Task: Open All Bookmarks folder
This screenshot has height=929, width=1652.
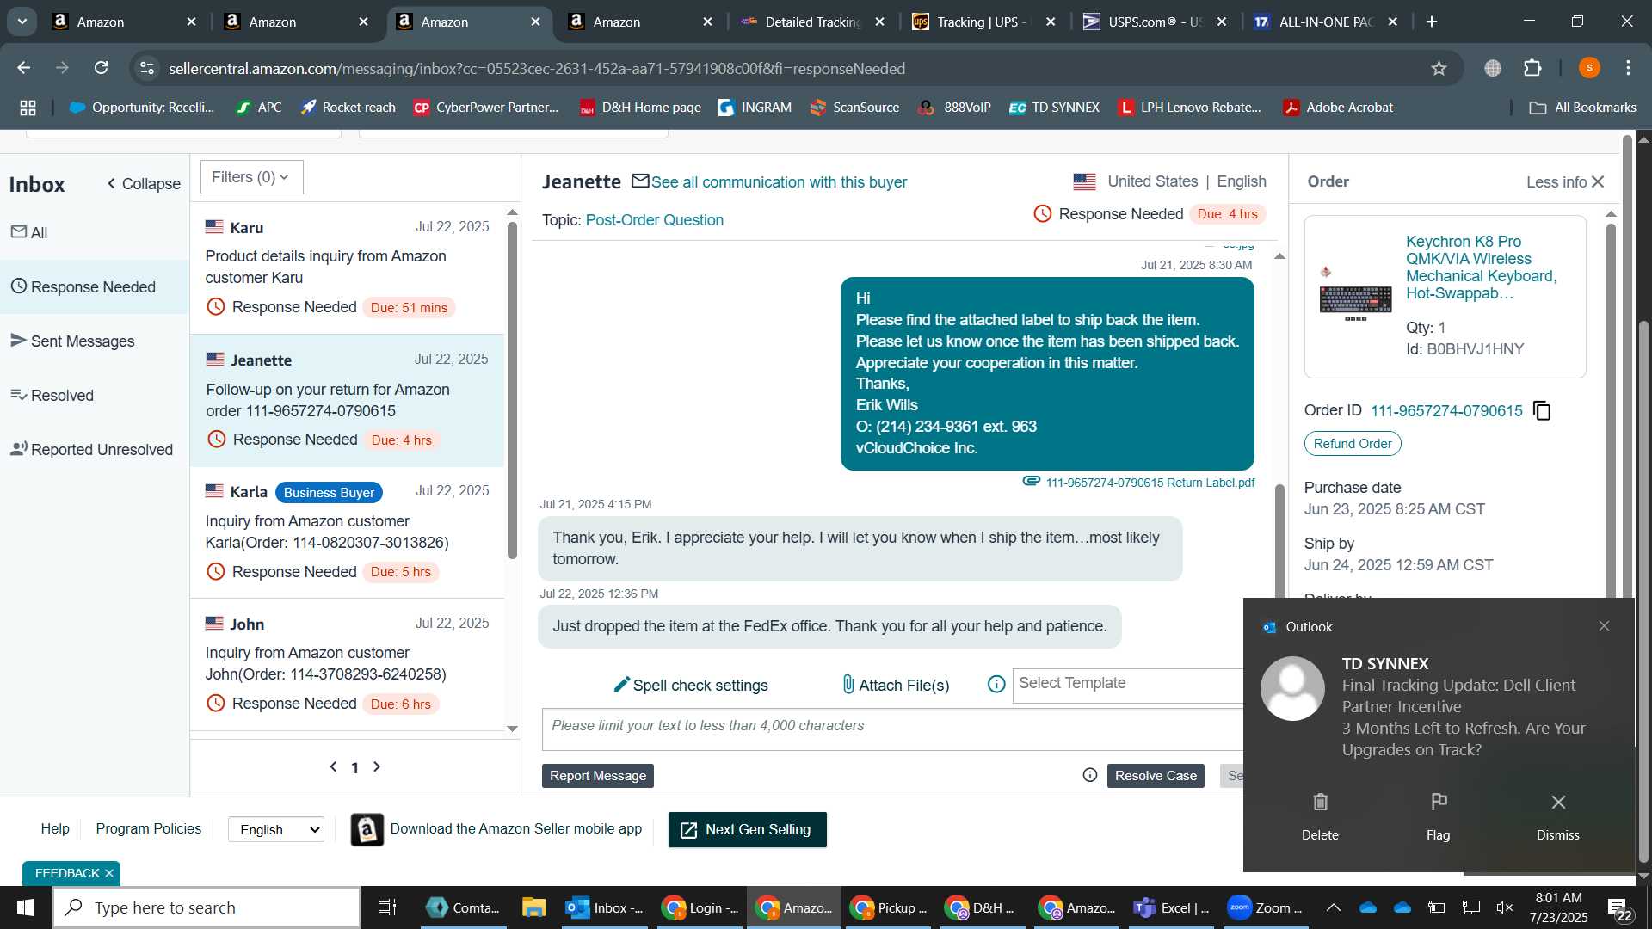Action: click(1582, 108)
